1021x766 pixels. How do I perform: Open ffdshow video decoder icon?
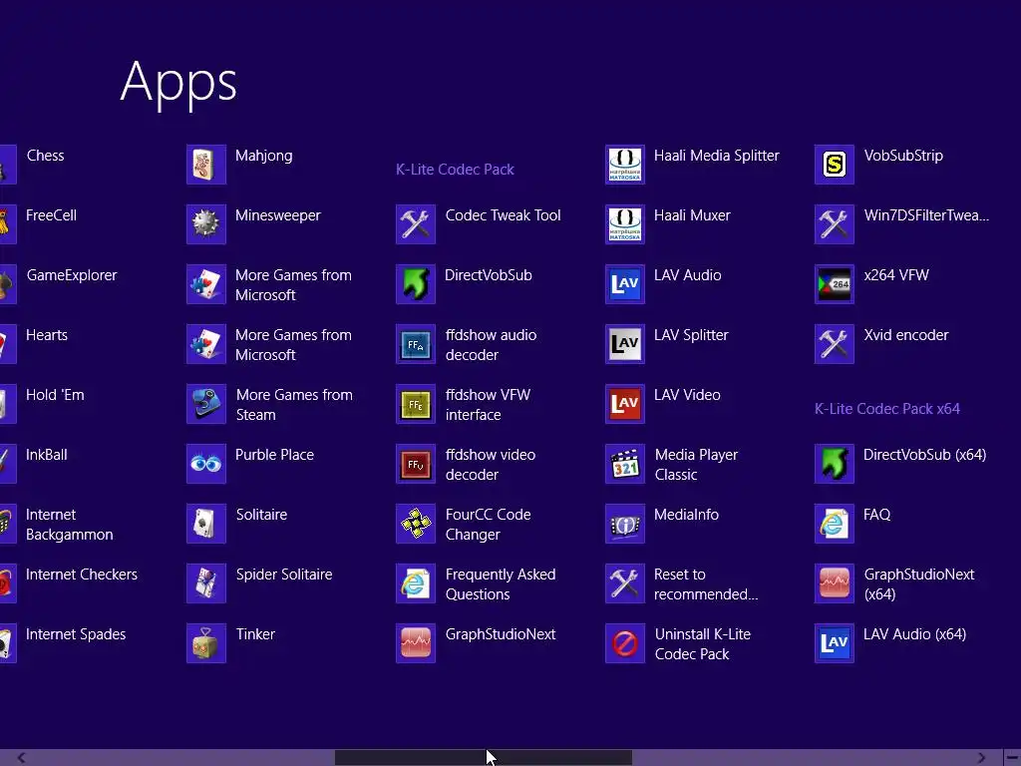click(416, 464)
